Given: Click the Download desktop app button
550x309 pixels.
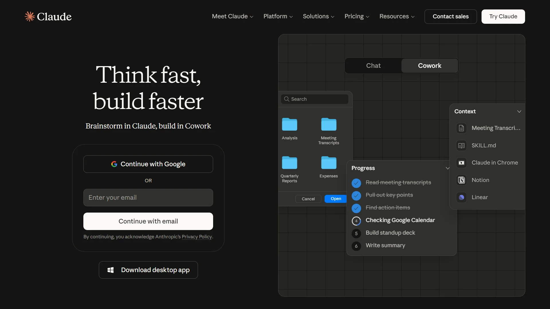Looking at the screenshot, I should [148, 270].
